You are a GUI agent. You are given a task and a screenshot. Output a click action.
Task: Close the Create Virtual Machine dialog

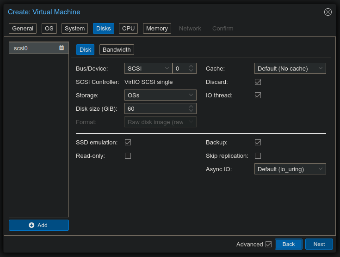pos(328,12)
